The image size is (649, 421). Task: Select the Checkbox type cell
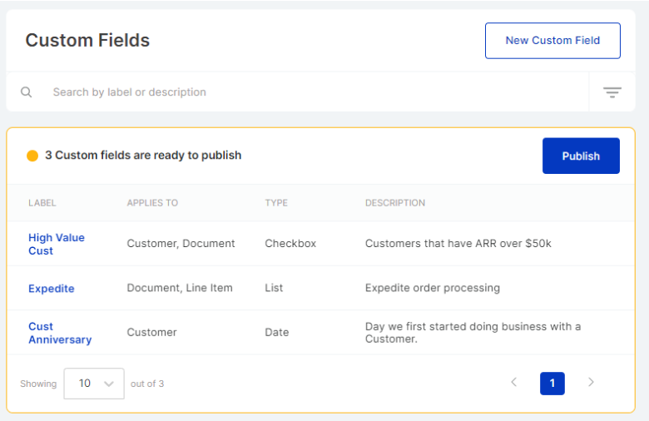tap(290, 244)
